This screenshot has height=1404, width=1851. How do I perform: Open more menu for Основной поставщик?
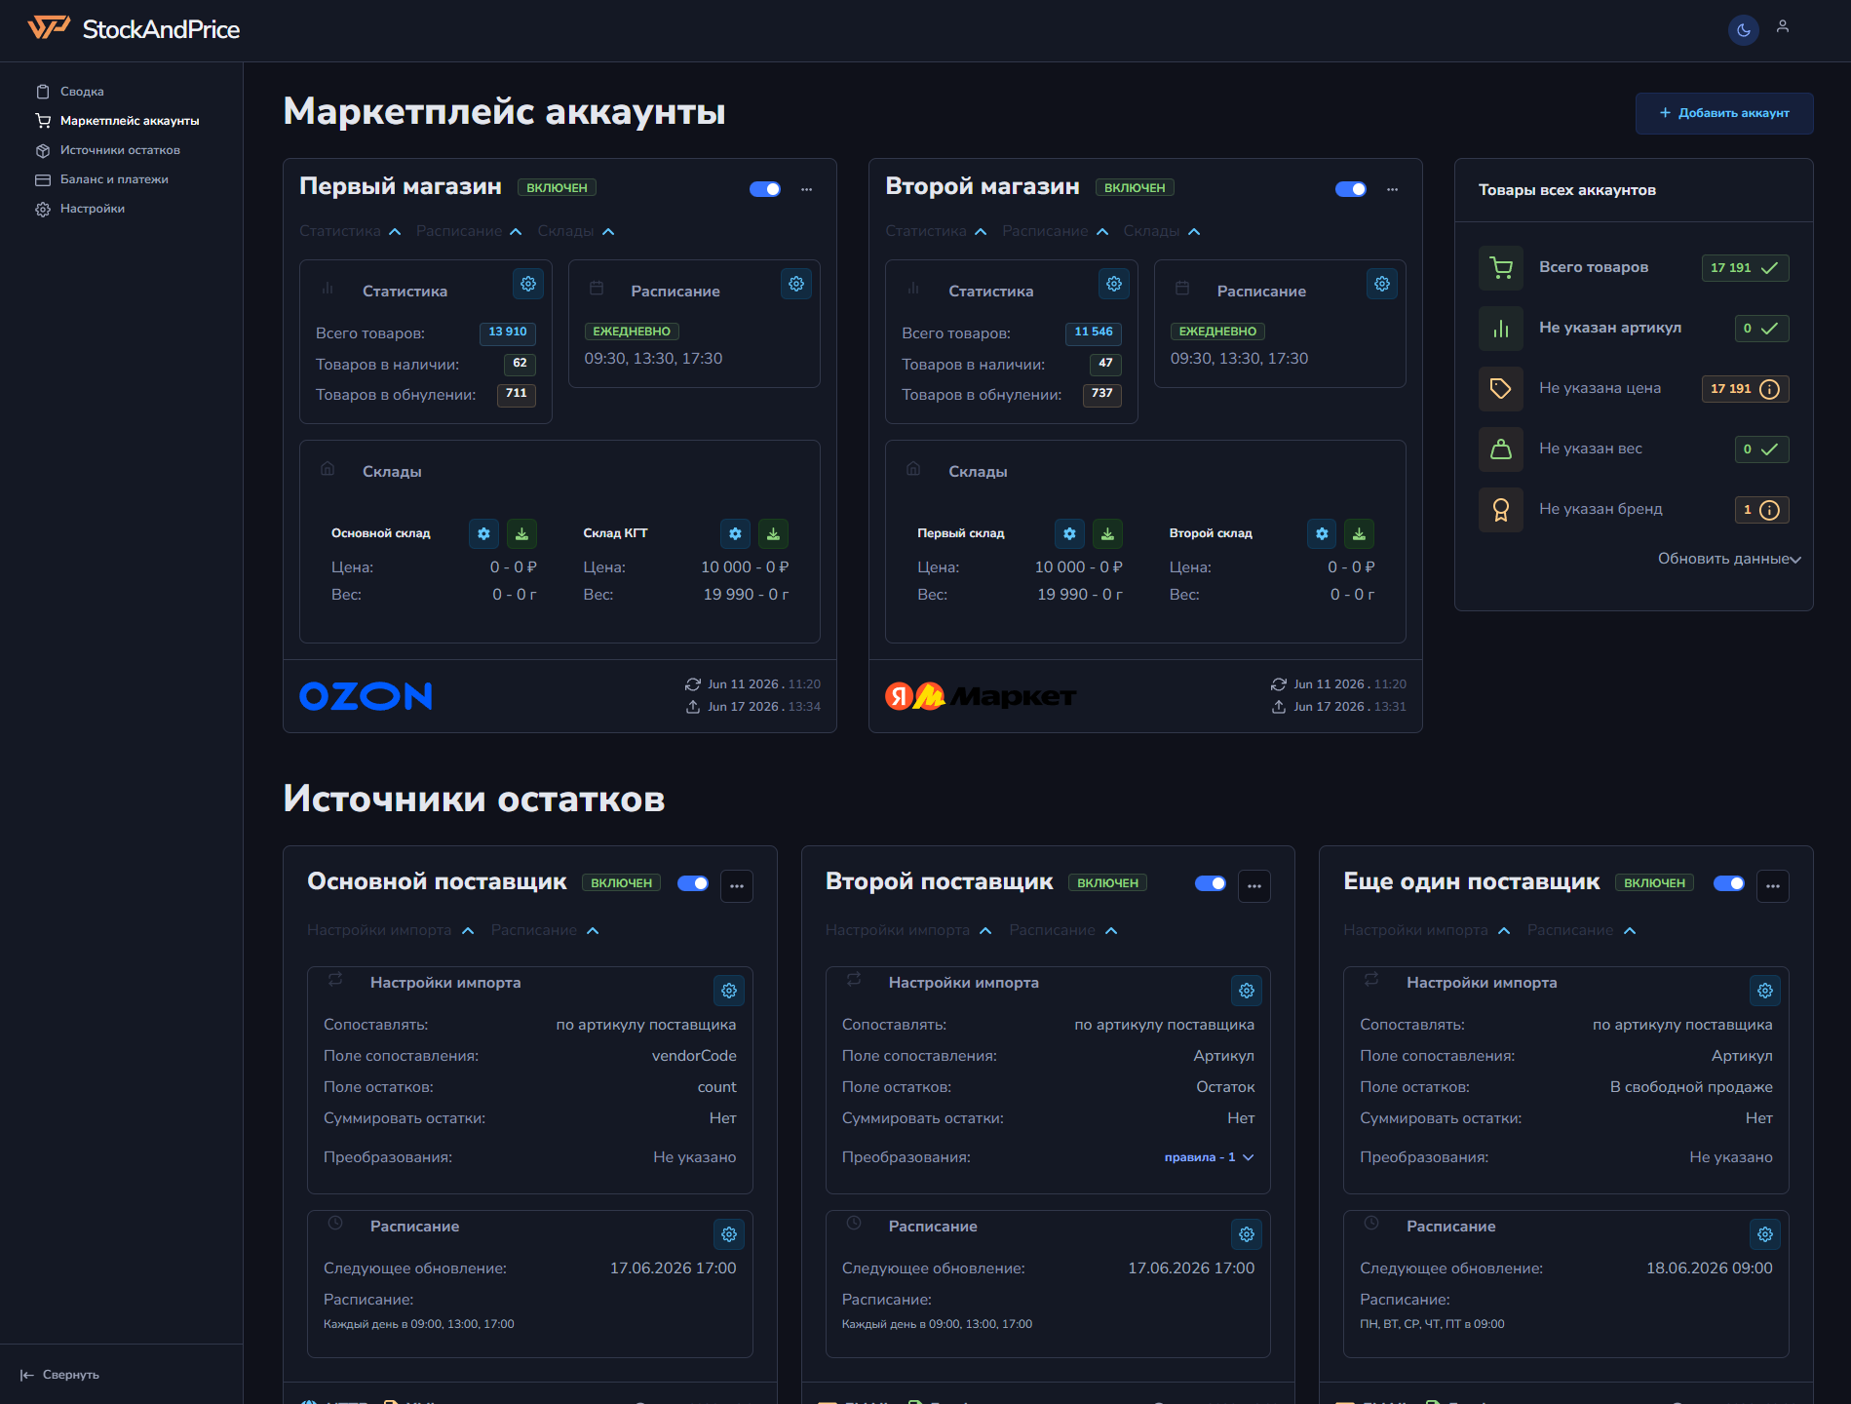coord(737,886)
